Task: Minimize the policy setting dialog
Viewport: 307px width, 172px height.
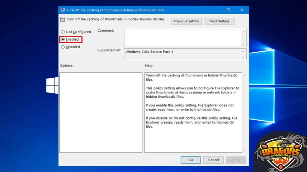Action: 214,10
